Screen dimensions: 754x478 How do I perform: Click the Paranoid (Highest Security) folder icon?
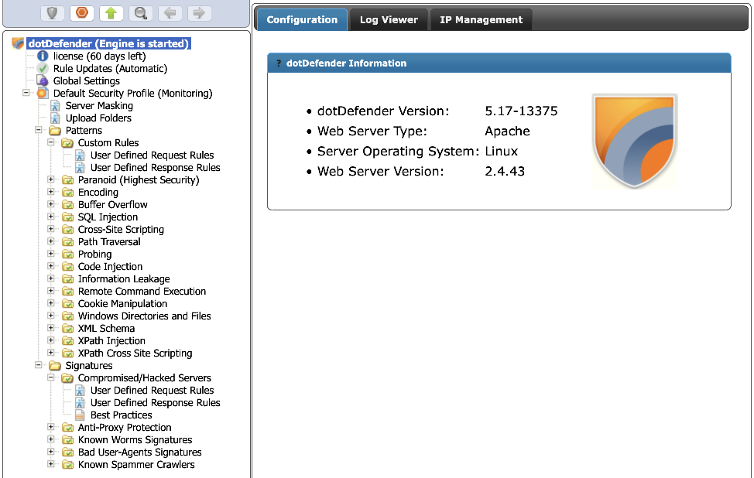(x=67, y=180)
